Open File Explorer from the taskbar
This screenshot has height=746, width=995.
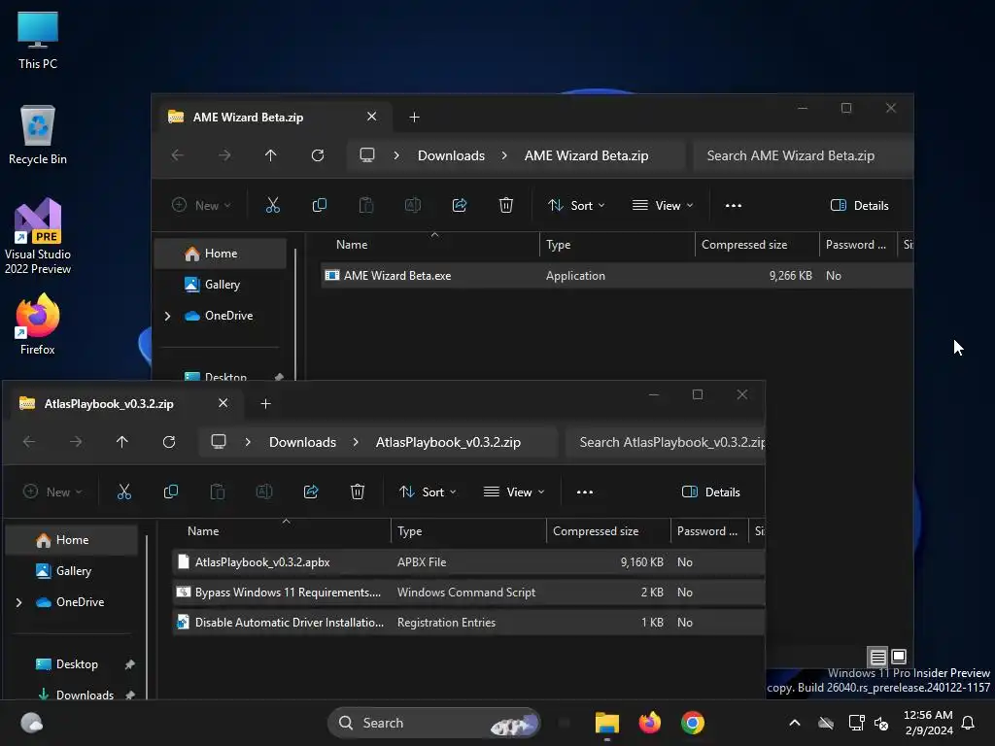coord(606,723)
